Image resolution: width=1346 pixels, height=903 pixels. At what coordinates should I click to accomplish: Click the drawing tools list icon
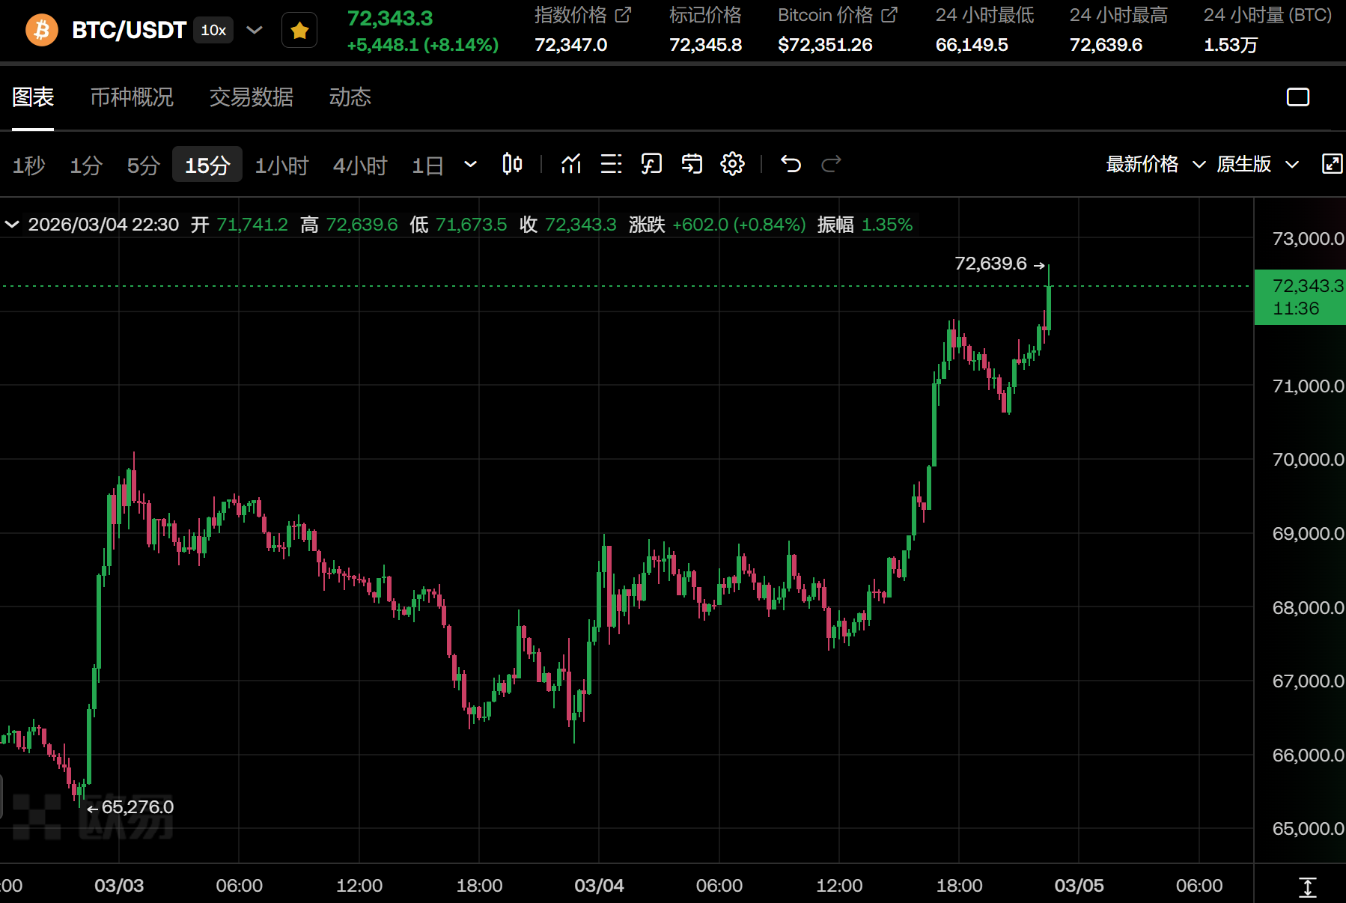611,164
